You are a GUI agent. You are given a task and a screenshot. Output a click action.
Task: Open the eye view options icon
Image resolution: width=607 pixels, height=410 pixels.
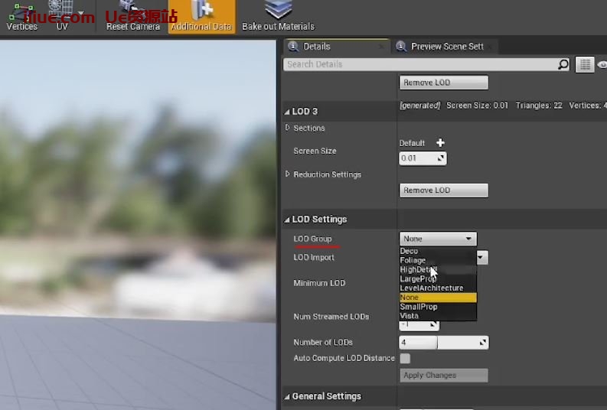(x=602, y=64)
